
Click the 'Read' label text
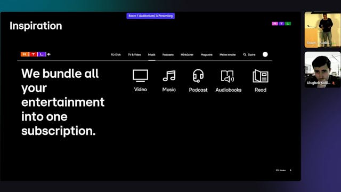pyautogui.click(x=261, y=90)
